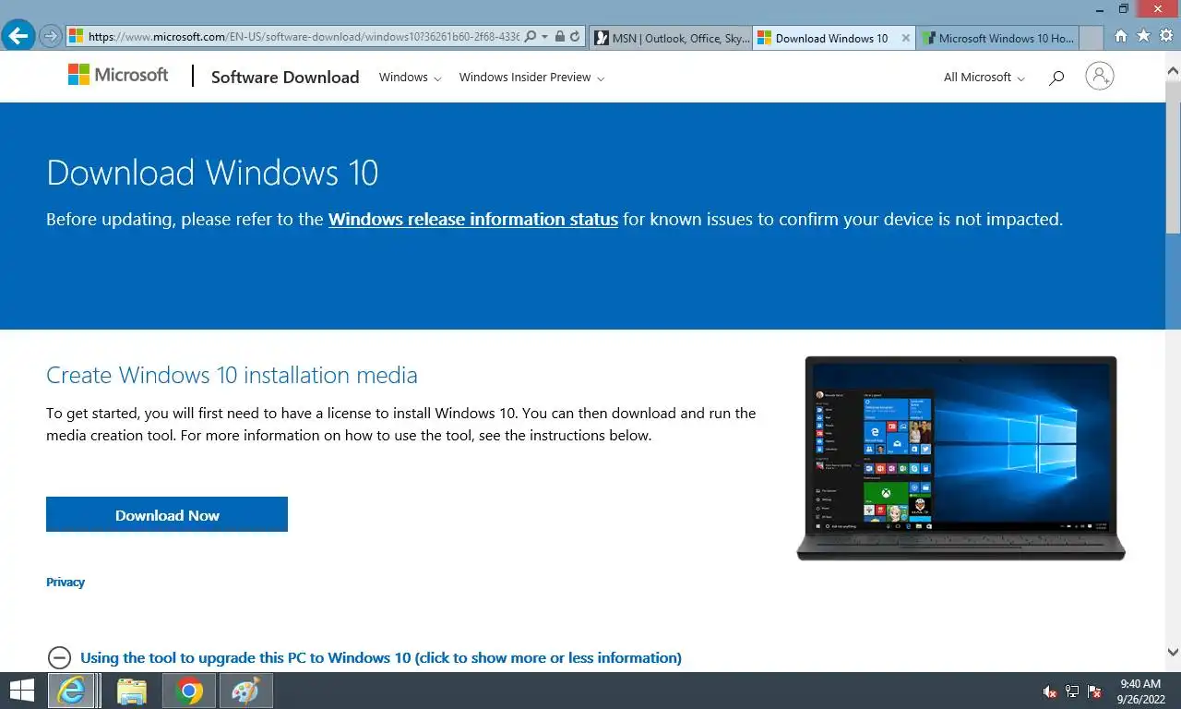This screenshot has width=1181, height=709.
Task: Click the Action Center flag tray icon
Action: (1094, 691)
